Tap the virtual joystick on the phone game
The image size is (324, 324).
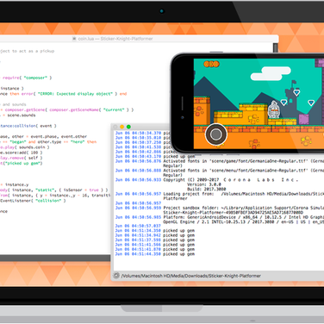[x=216, y=134]
